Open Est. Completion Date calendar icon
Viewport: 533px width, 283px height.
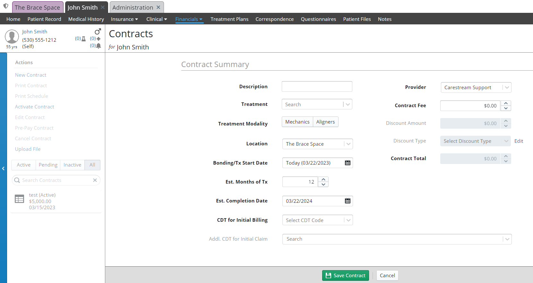pos(348,201)
